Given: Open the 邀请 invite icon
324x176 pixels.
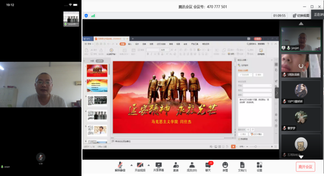Looking at the screenshot, I should (176, 167).
